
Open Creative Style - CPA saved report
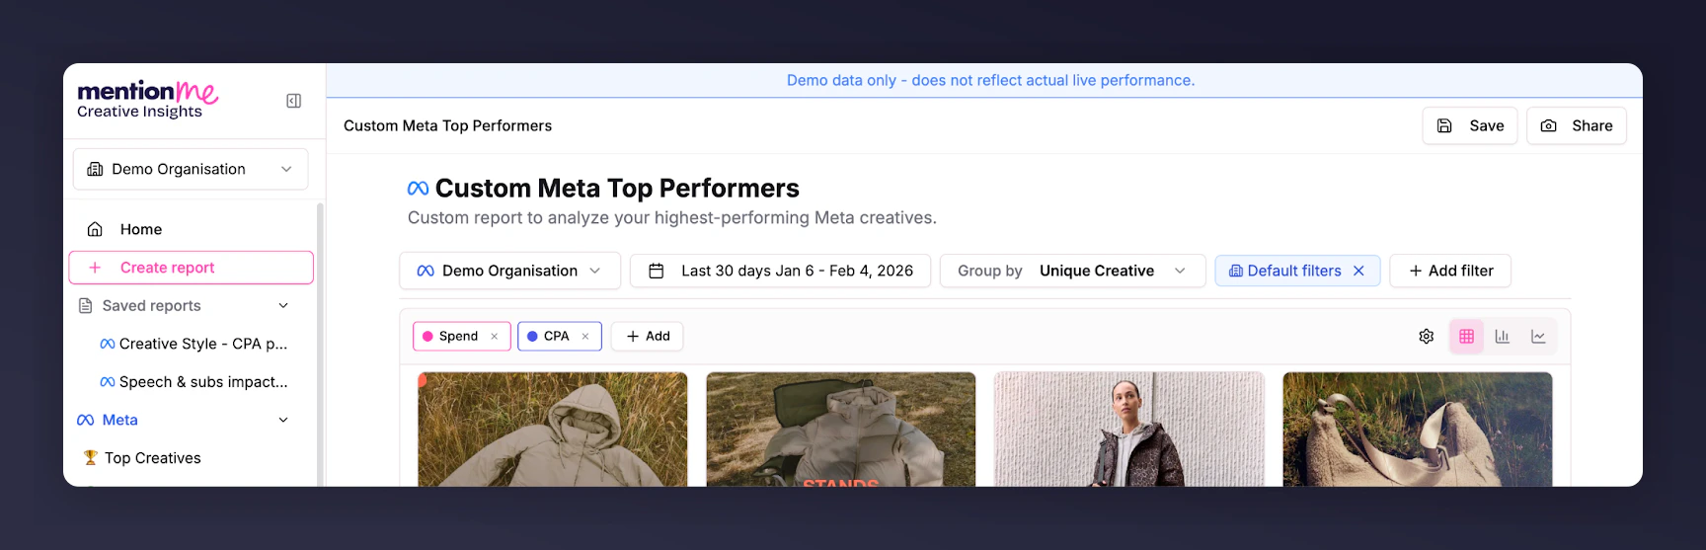[194, 344]
